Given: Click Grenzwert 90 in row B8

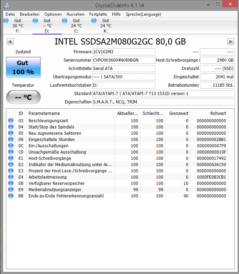Looking at the screenshot, I should (x=186, y=196).
